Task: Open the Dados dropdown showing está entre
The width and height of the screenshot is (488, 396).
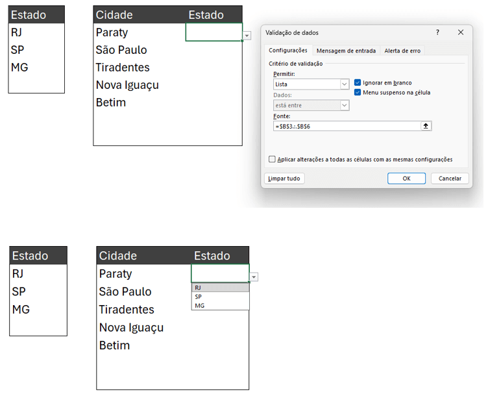Action: click(311, 105)
